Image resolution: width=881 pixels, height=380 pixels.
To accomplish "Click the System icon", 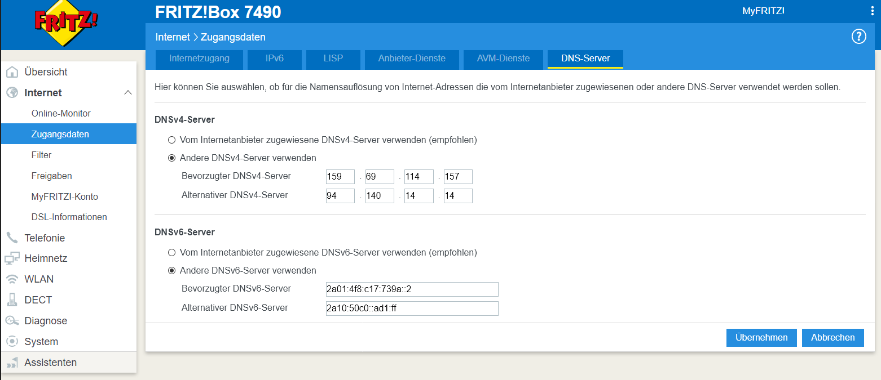I will click(x=12, y=342).
